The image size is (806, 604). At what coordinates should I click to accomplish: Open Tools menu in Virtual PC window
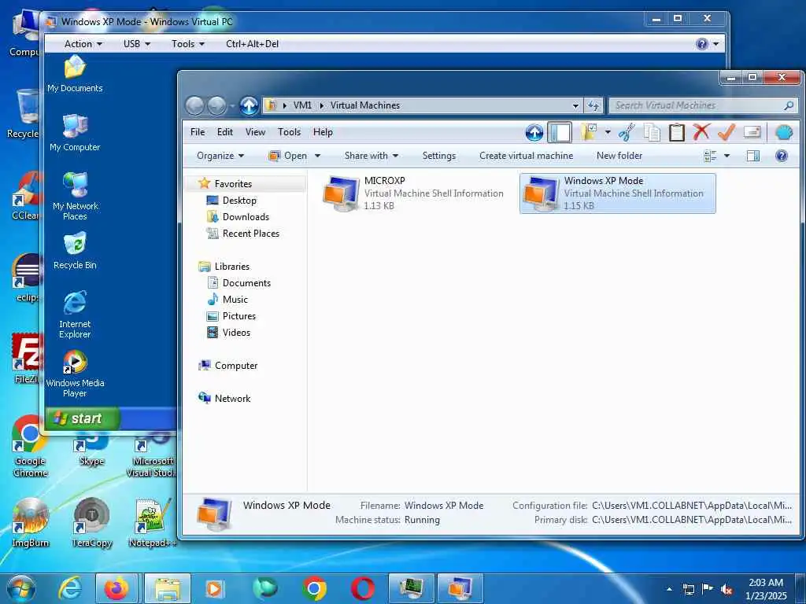pos(188,44)
